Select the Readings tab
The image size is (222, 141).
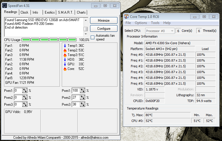(x=11, y=12)
